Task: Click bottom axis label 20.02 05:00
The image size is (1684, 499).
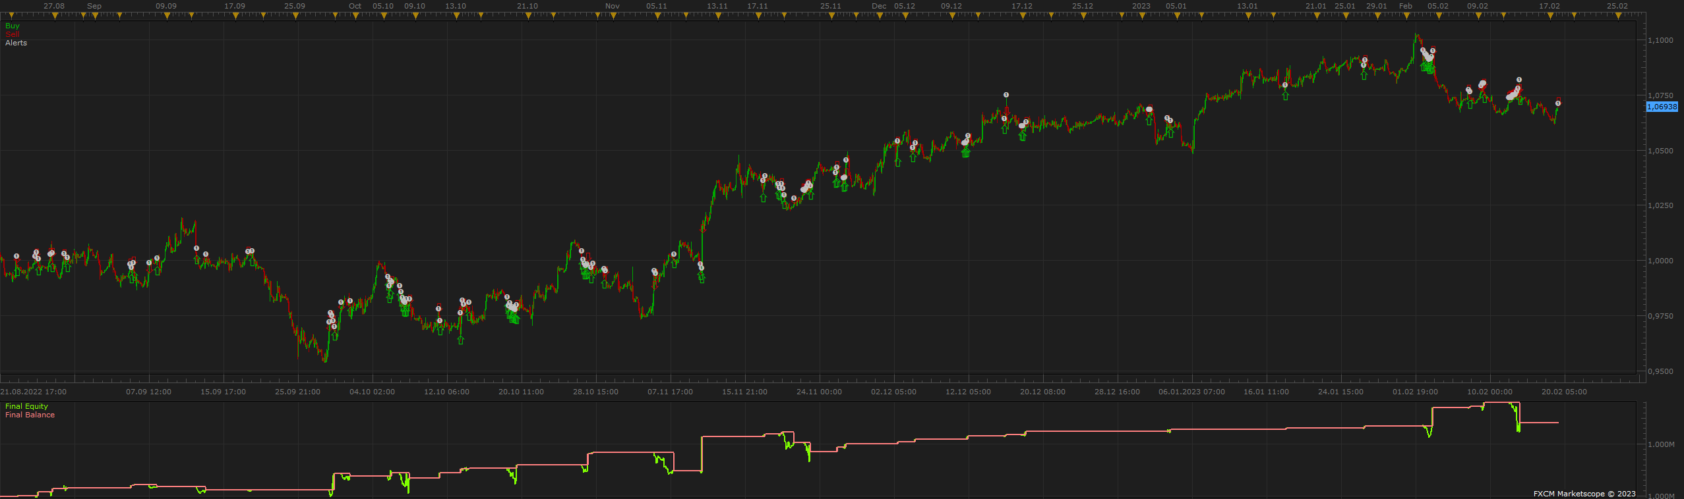Action: [1564, 392]
